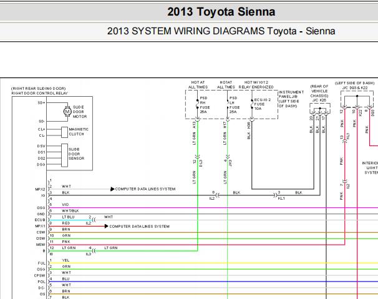This screenshot has width=378, height=299.
Task: Click the 'DS2' terminal label
Action: [x=41, y=159]
